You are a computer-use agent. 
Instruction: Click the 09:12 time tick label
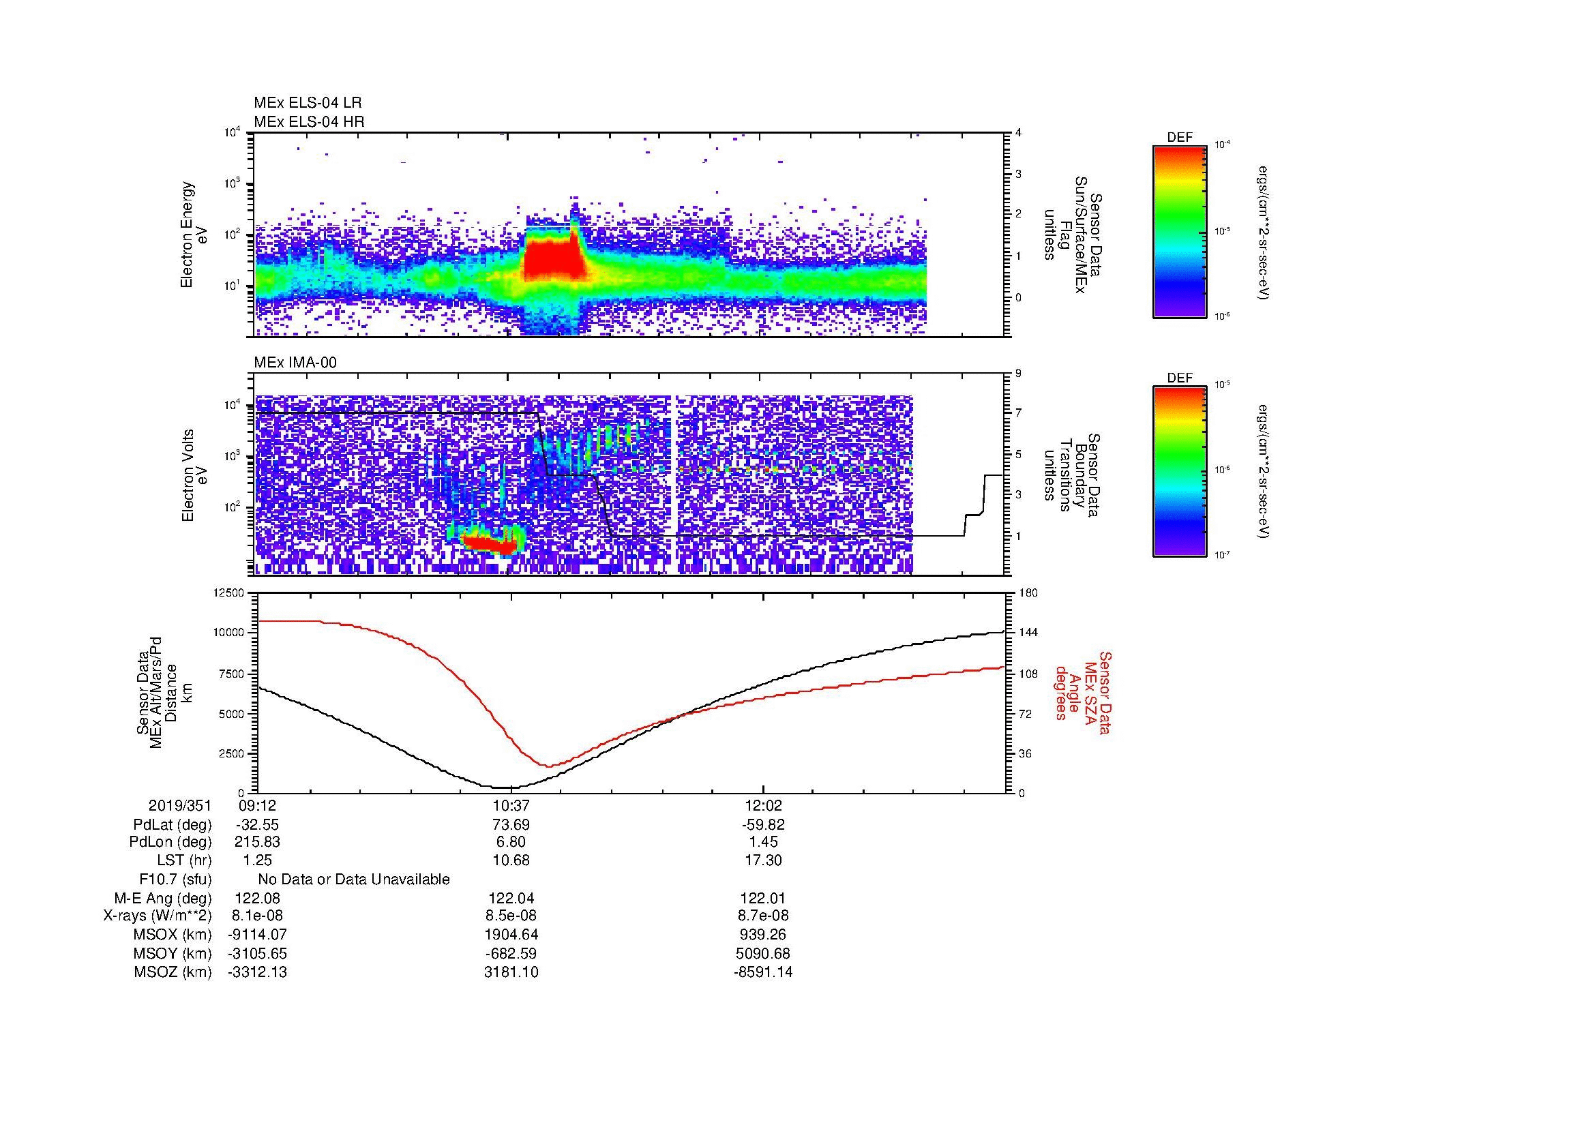tap(258, 805)
